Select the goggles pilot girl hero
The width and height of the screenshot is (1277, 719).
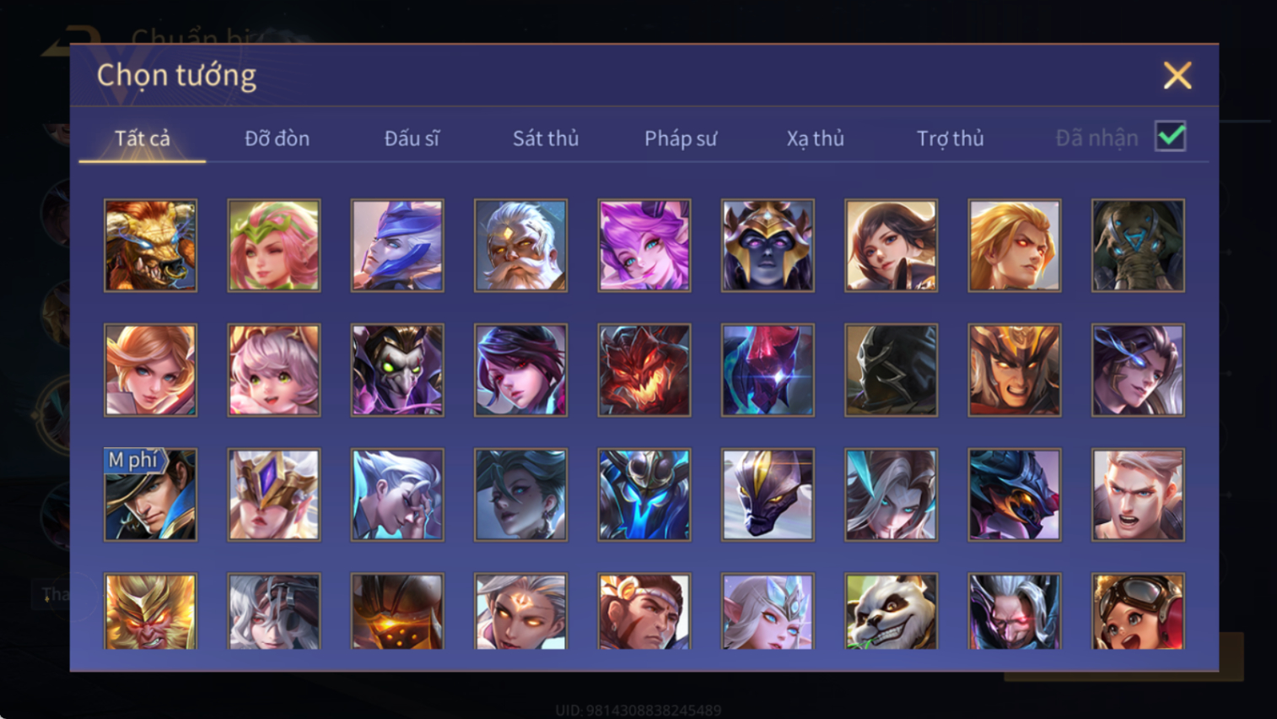pos(1138,611)
